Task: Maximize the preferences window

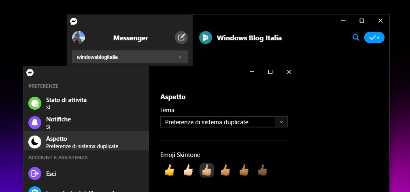Action: coord(270,72)
